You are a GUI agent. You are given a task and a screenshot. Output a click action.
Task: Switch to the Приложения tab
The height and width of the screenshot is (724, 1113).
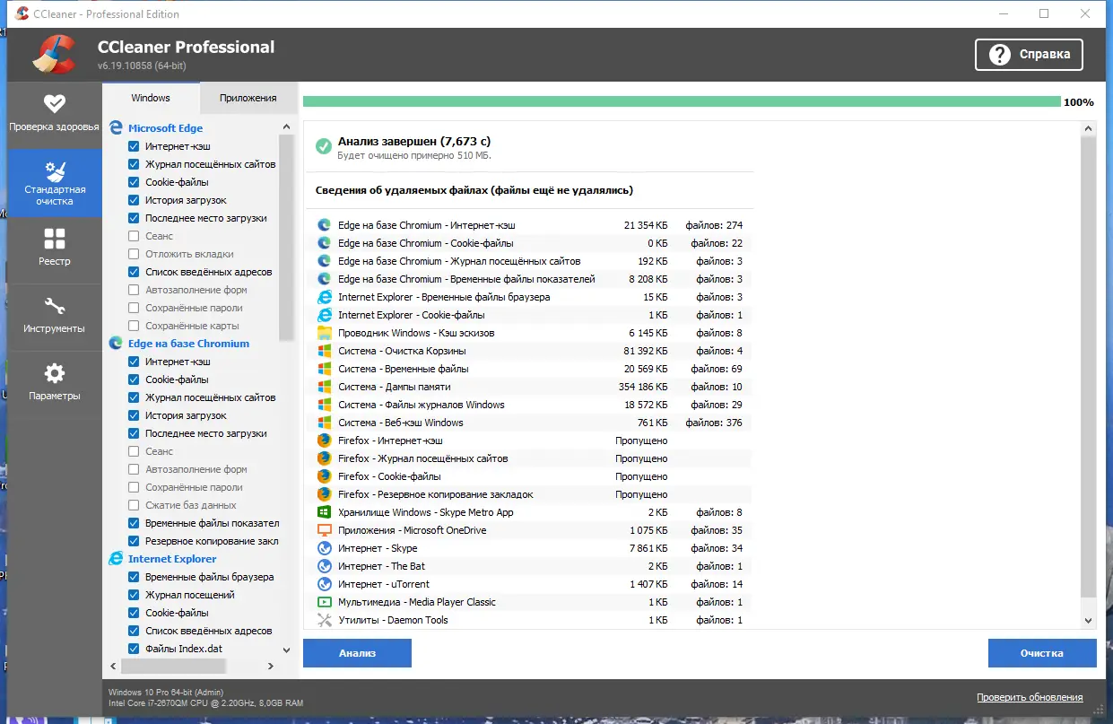[248, 98]
